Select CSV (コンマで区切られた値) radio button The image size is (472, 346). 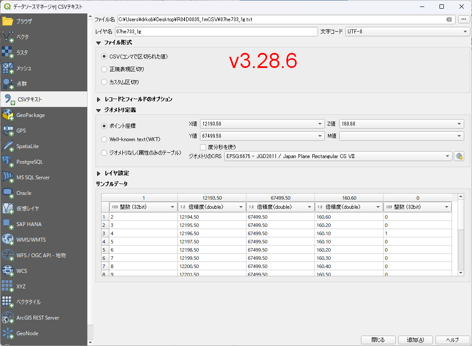click(104, 56)
